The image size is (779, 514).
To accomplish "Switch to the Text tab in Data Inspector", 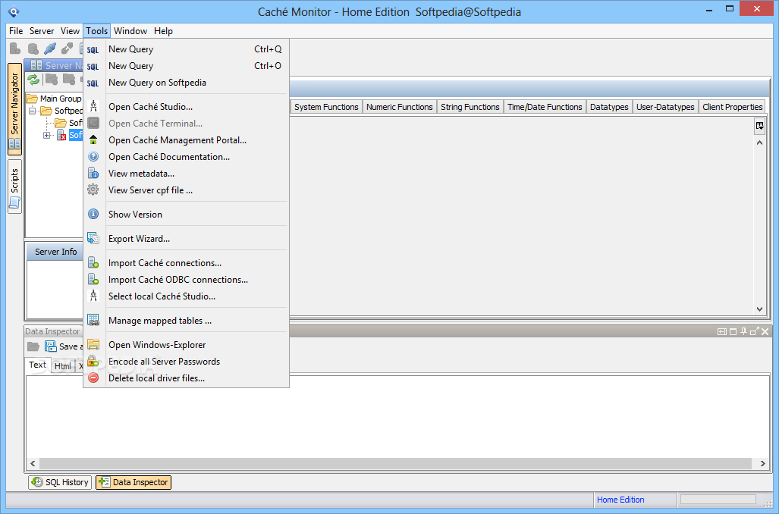I will click(37, 365).
